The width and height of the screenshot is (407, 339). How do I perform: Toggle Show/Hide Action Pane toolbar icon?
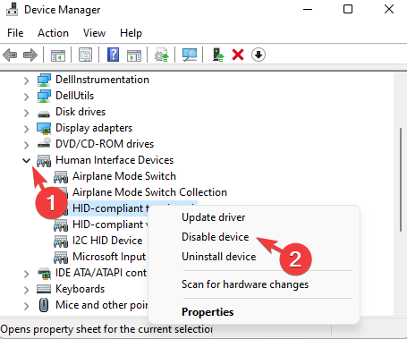(134, 55)
